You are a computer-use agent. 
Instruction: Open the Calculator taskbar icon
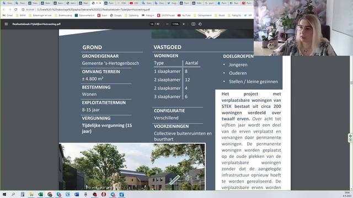pos(23,194)
